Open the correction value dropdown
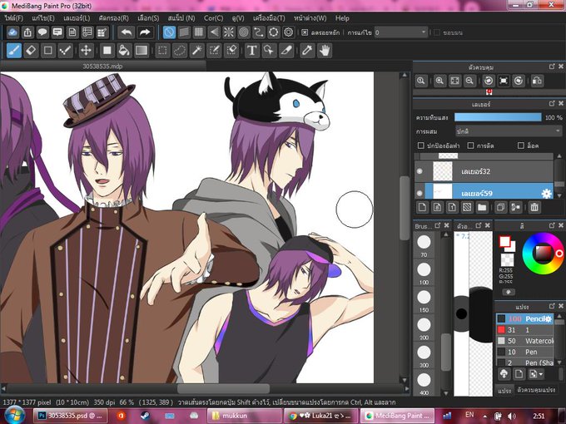 pos(401,32)
